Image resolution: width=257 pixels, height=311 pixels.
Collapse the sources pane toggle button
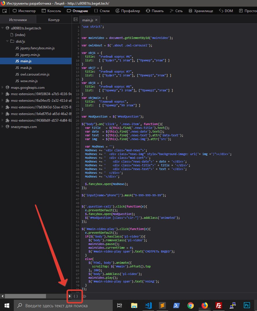tap(76, 20)
